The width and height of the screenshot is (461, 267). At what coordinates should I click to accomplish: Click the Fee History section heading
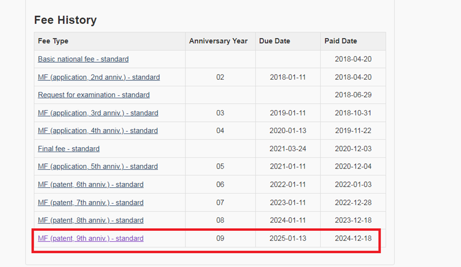pyautogui.click(x=65, y=20)
